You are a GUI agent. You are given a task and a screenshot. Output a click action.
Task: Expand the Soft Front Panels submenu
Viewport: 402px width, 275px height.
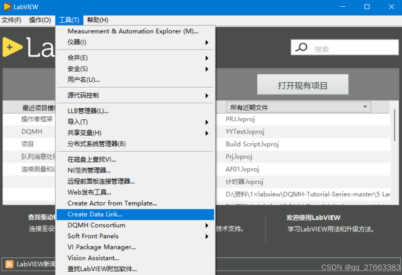click(x=136, y=236)
